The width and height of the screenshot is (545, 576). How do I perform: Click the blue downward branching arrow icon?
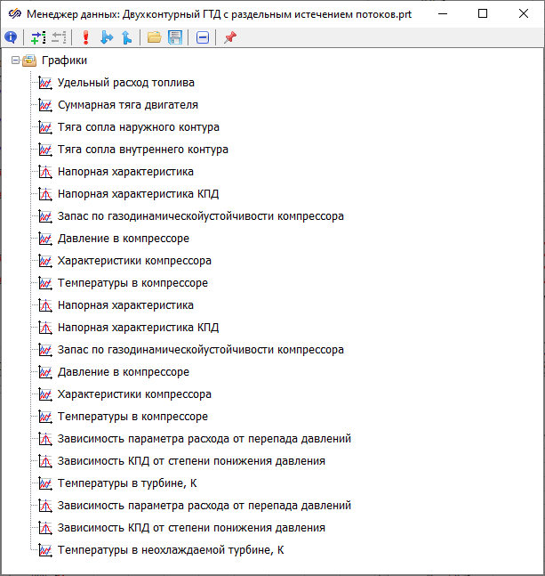click(107, 38)
